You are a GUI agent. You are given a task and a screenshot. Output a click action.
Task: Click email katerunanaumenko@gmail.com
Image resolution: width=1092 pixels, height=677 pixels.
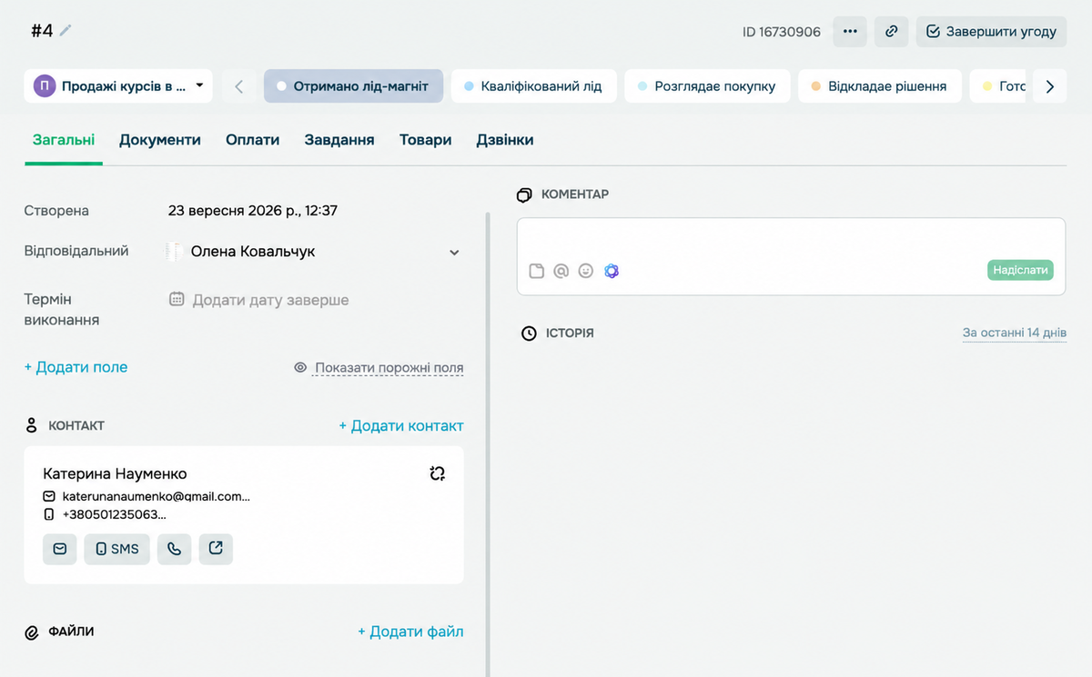[156, 496]
